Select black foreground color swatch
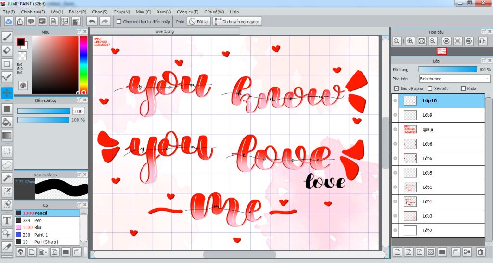This screenshot has width=493, height=263. coord(21,42)
